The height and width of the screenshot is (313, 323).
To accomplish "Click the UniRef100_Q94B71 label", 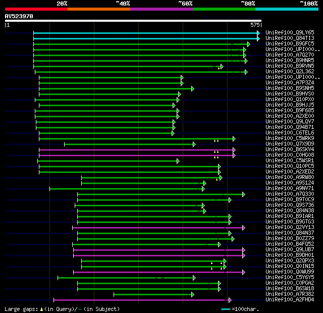I will [x=290, y=127].
